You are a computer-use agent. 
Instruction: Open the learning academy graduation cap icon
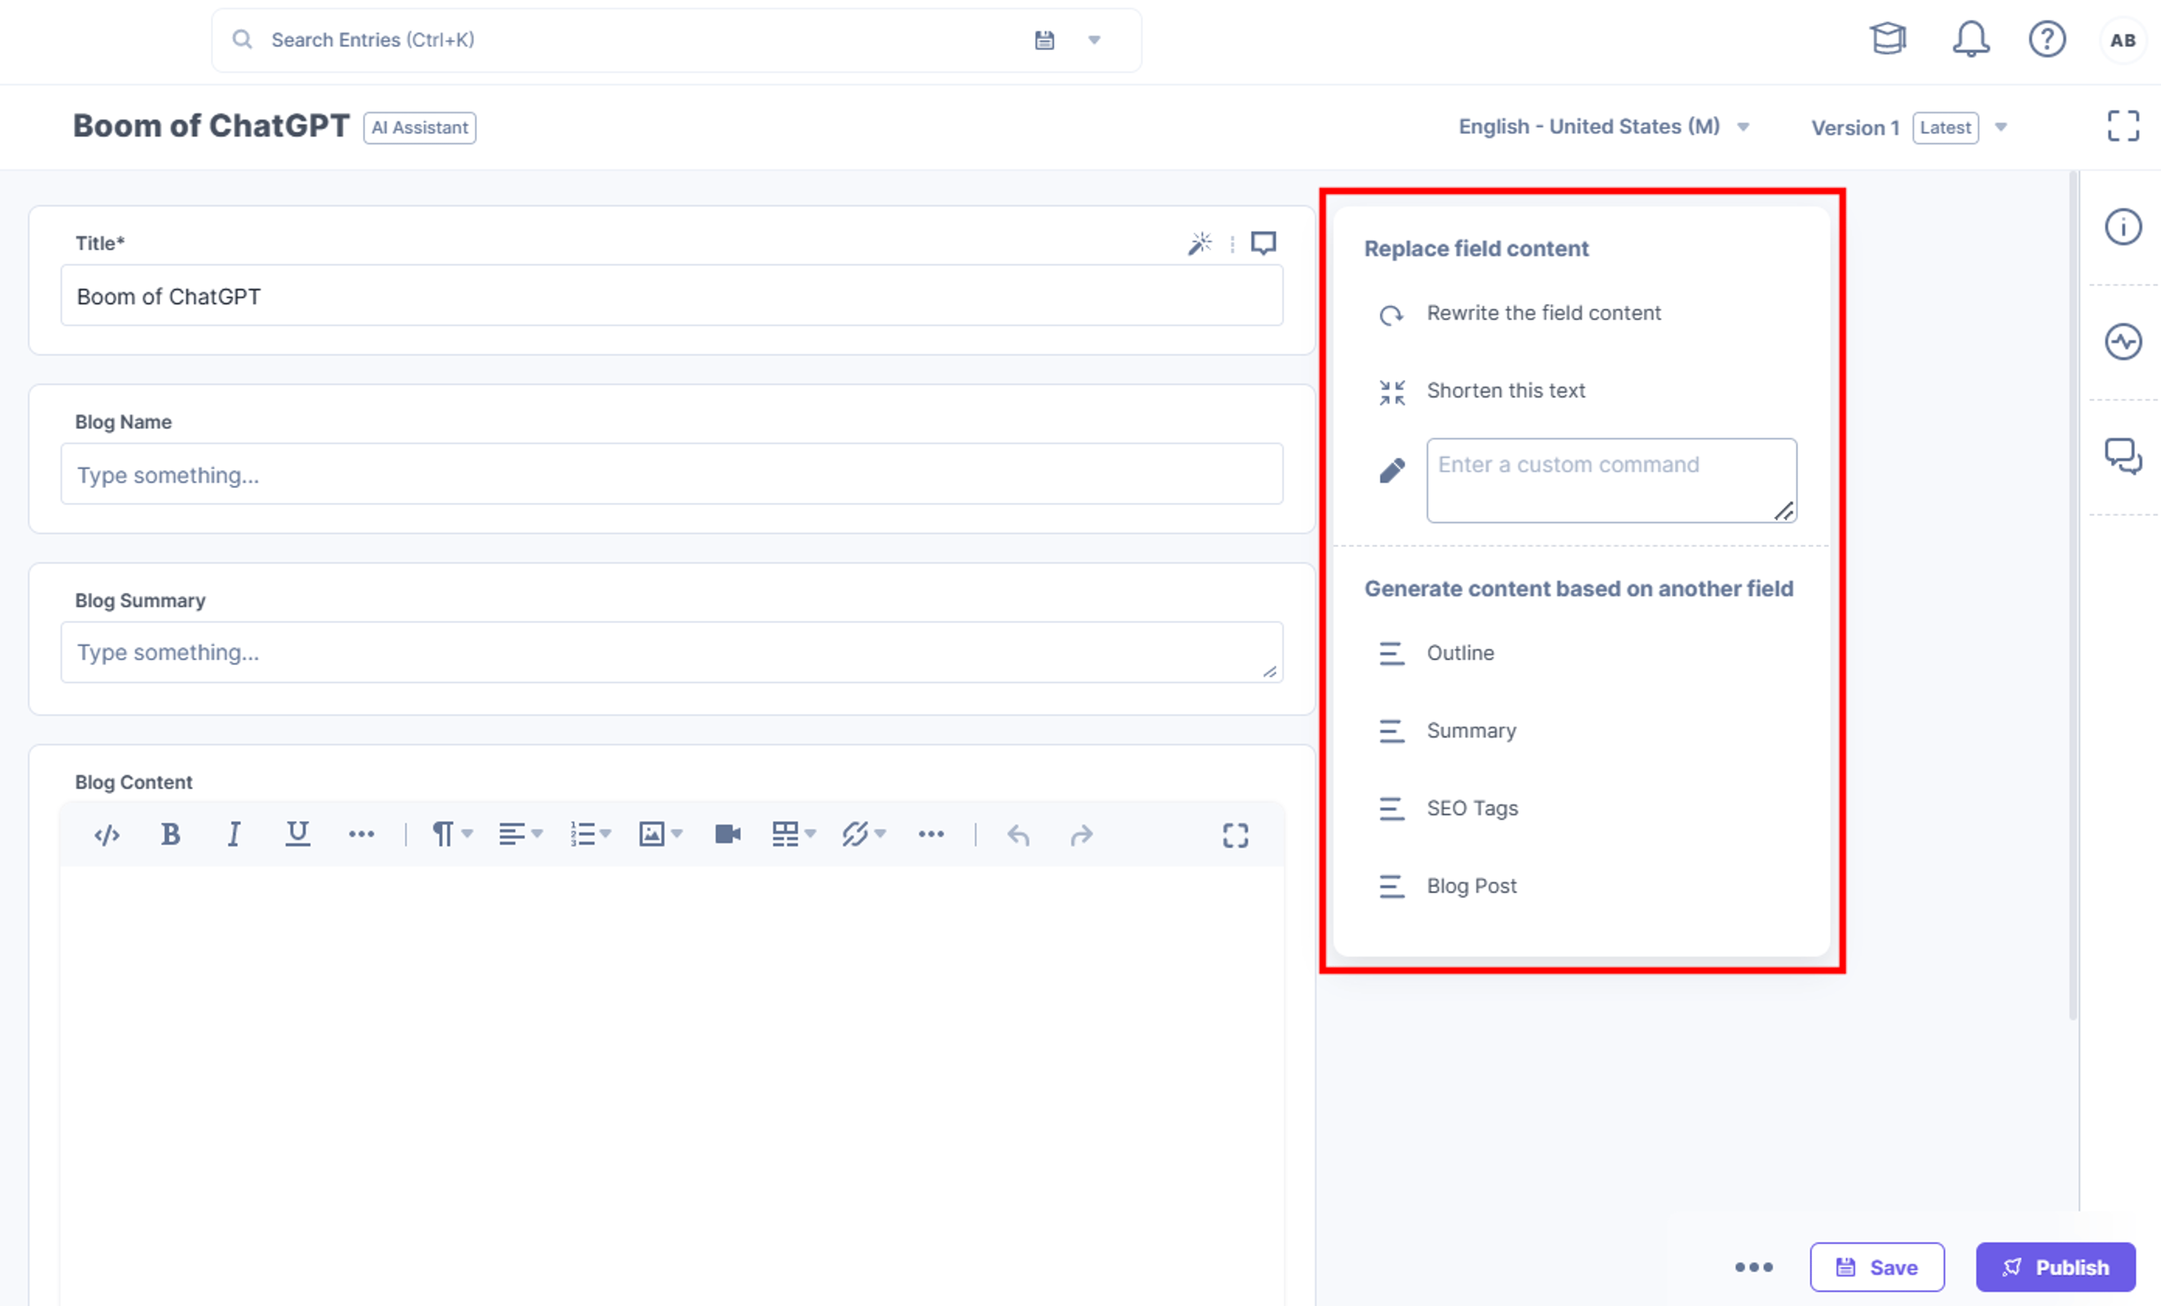tap(1887, 39)
